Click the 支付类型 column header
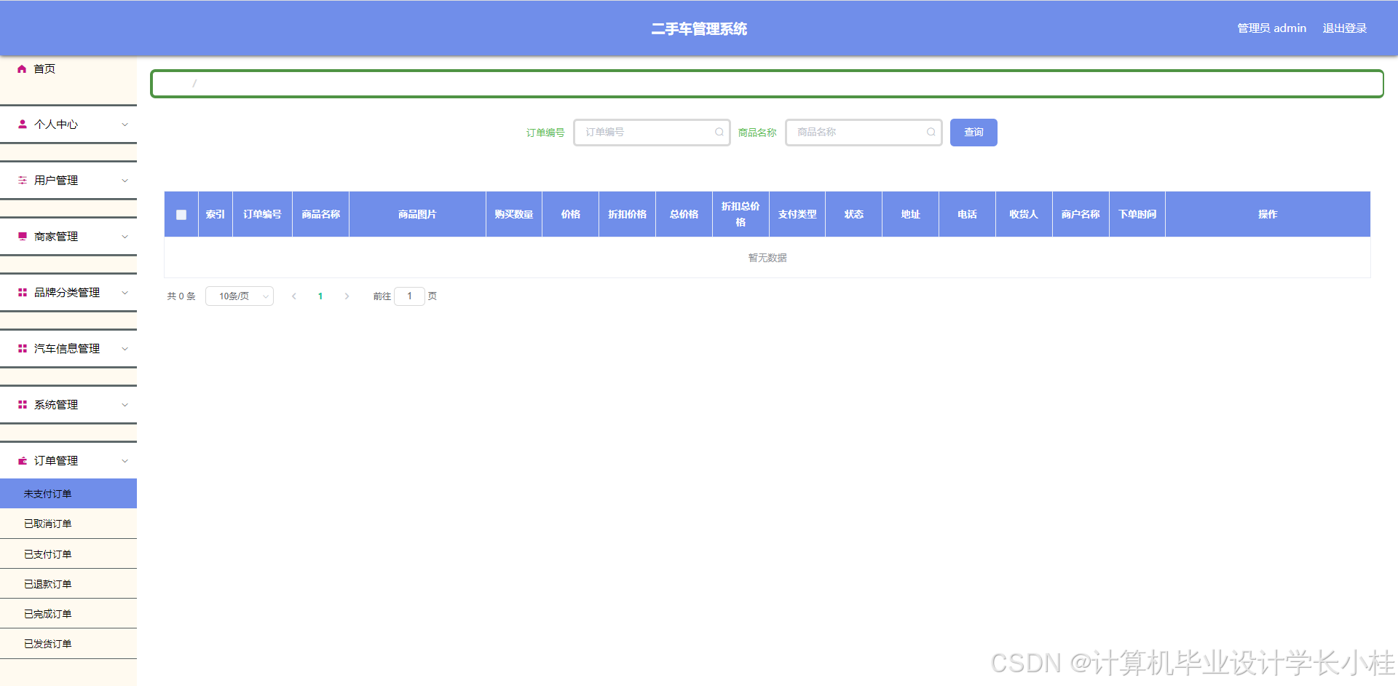1398x686 pixels. [797, 215]
